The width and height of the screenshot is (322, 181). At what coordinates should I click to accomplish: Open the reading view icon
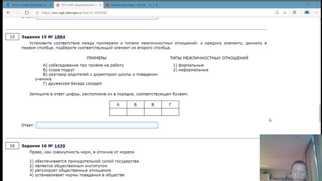tap(277, 13)
